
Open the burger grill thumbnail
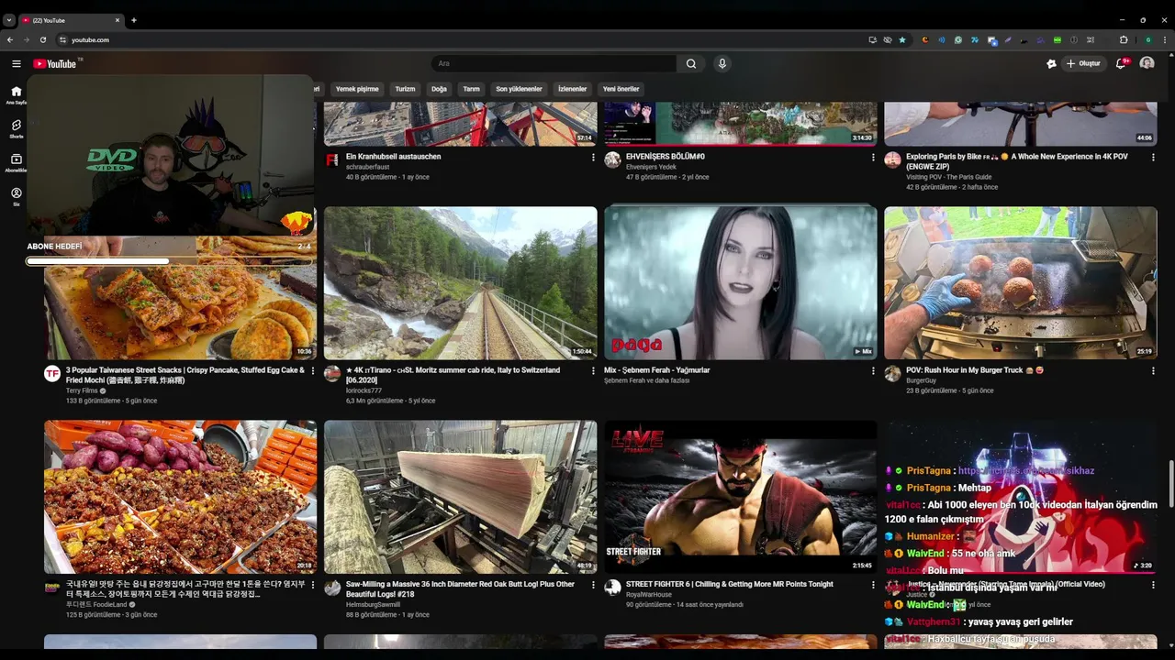[x=1021, y=282]
